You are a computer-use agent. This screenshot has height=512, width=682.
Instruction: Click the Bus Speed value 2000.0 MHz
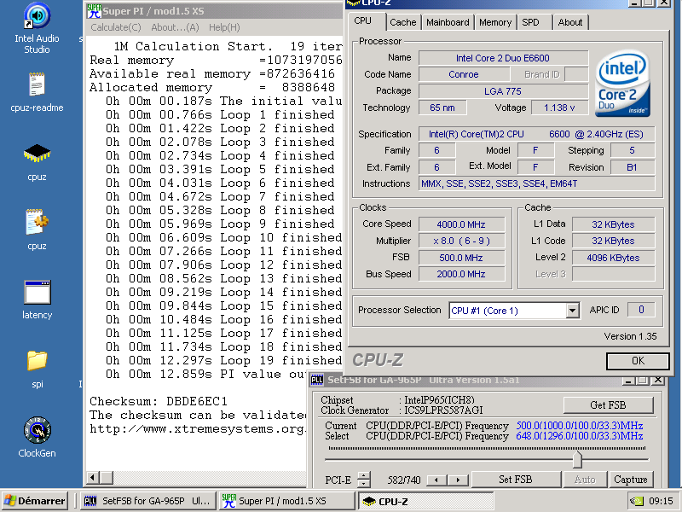click(x=461, y=274)
